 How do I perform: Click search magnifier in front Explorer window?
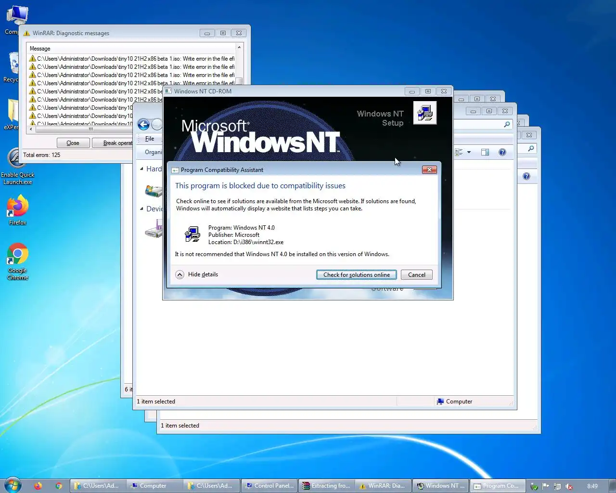pyautogui.click(x=507, y=124)
